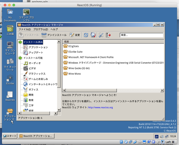The width and height of the screenshot is (179, 145).
Task: Click the 10:24 taskbar clock
Action: (173, 136)
